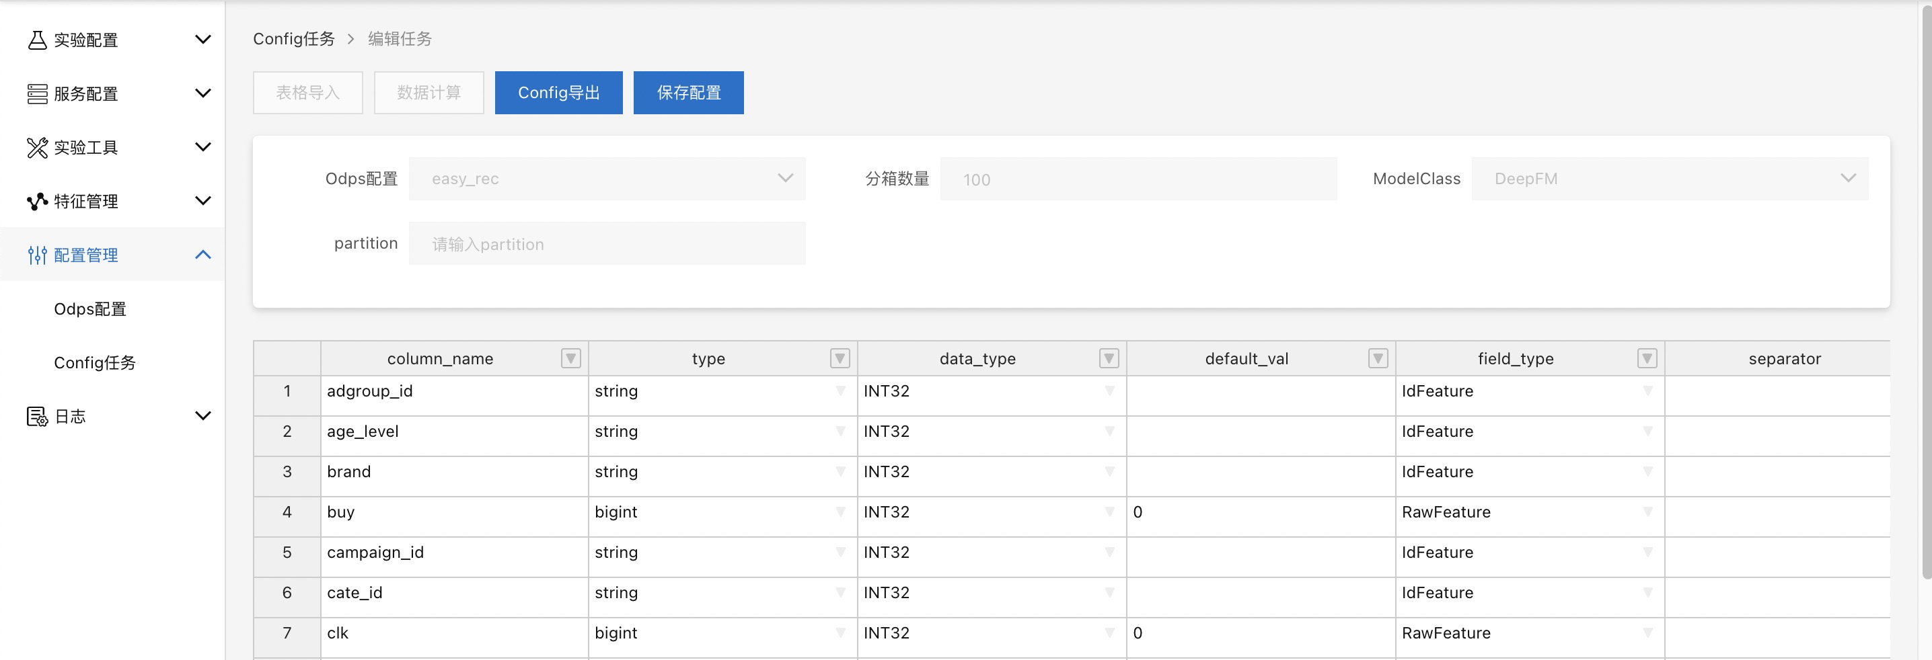Select default_val cell in brand row
This screenshot has width=1932, height=660.
[1261, 477]
